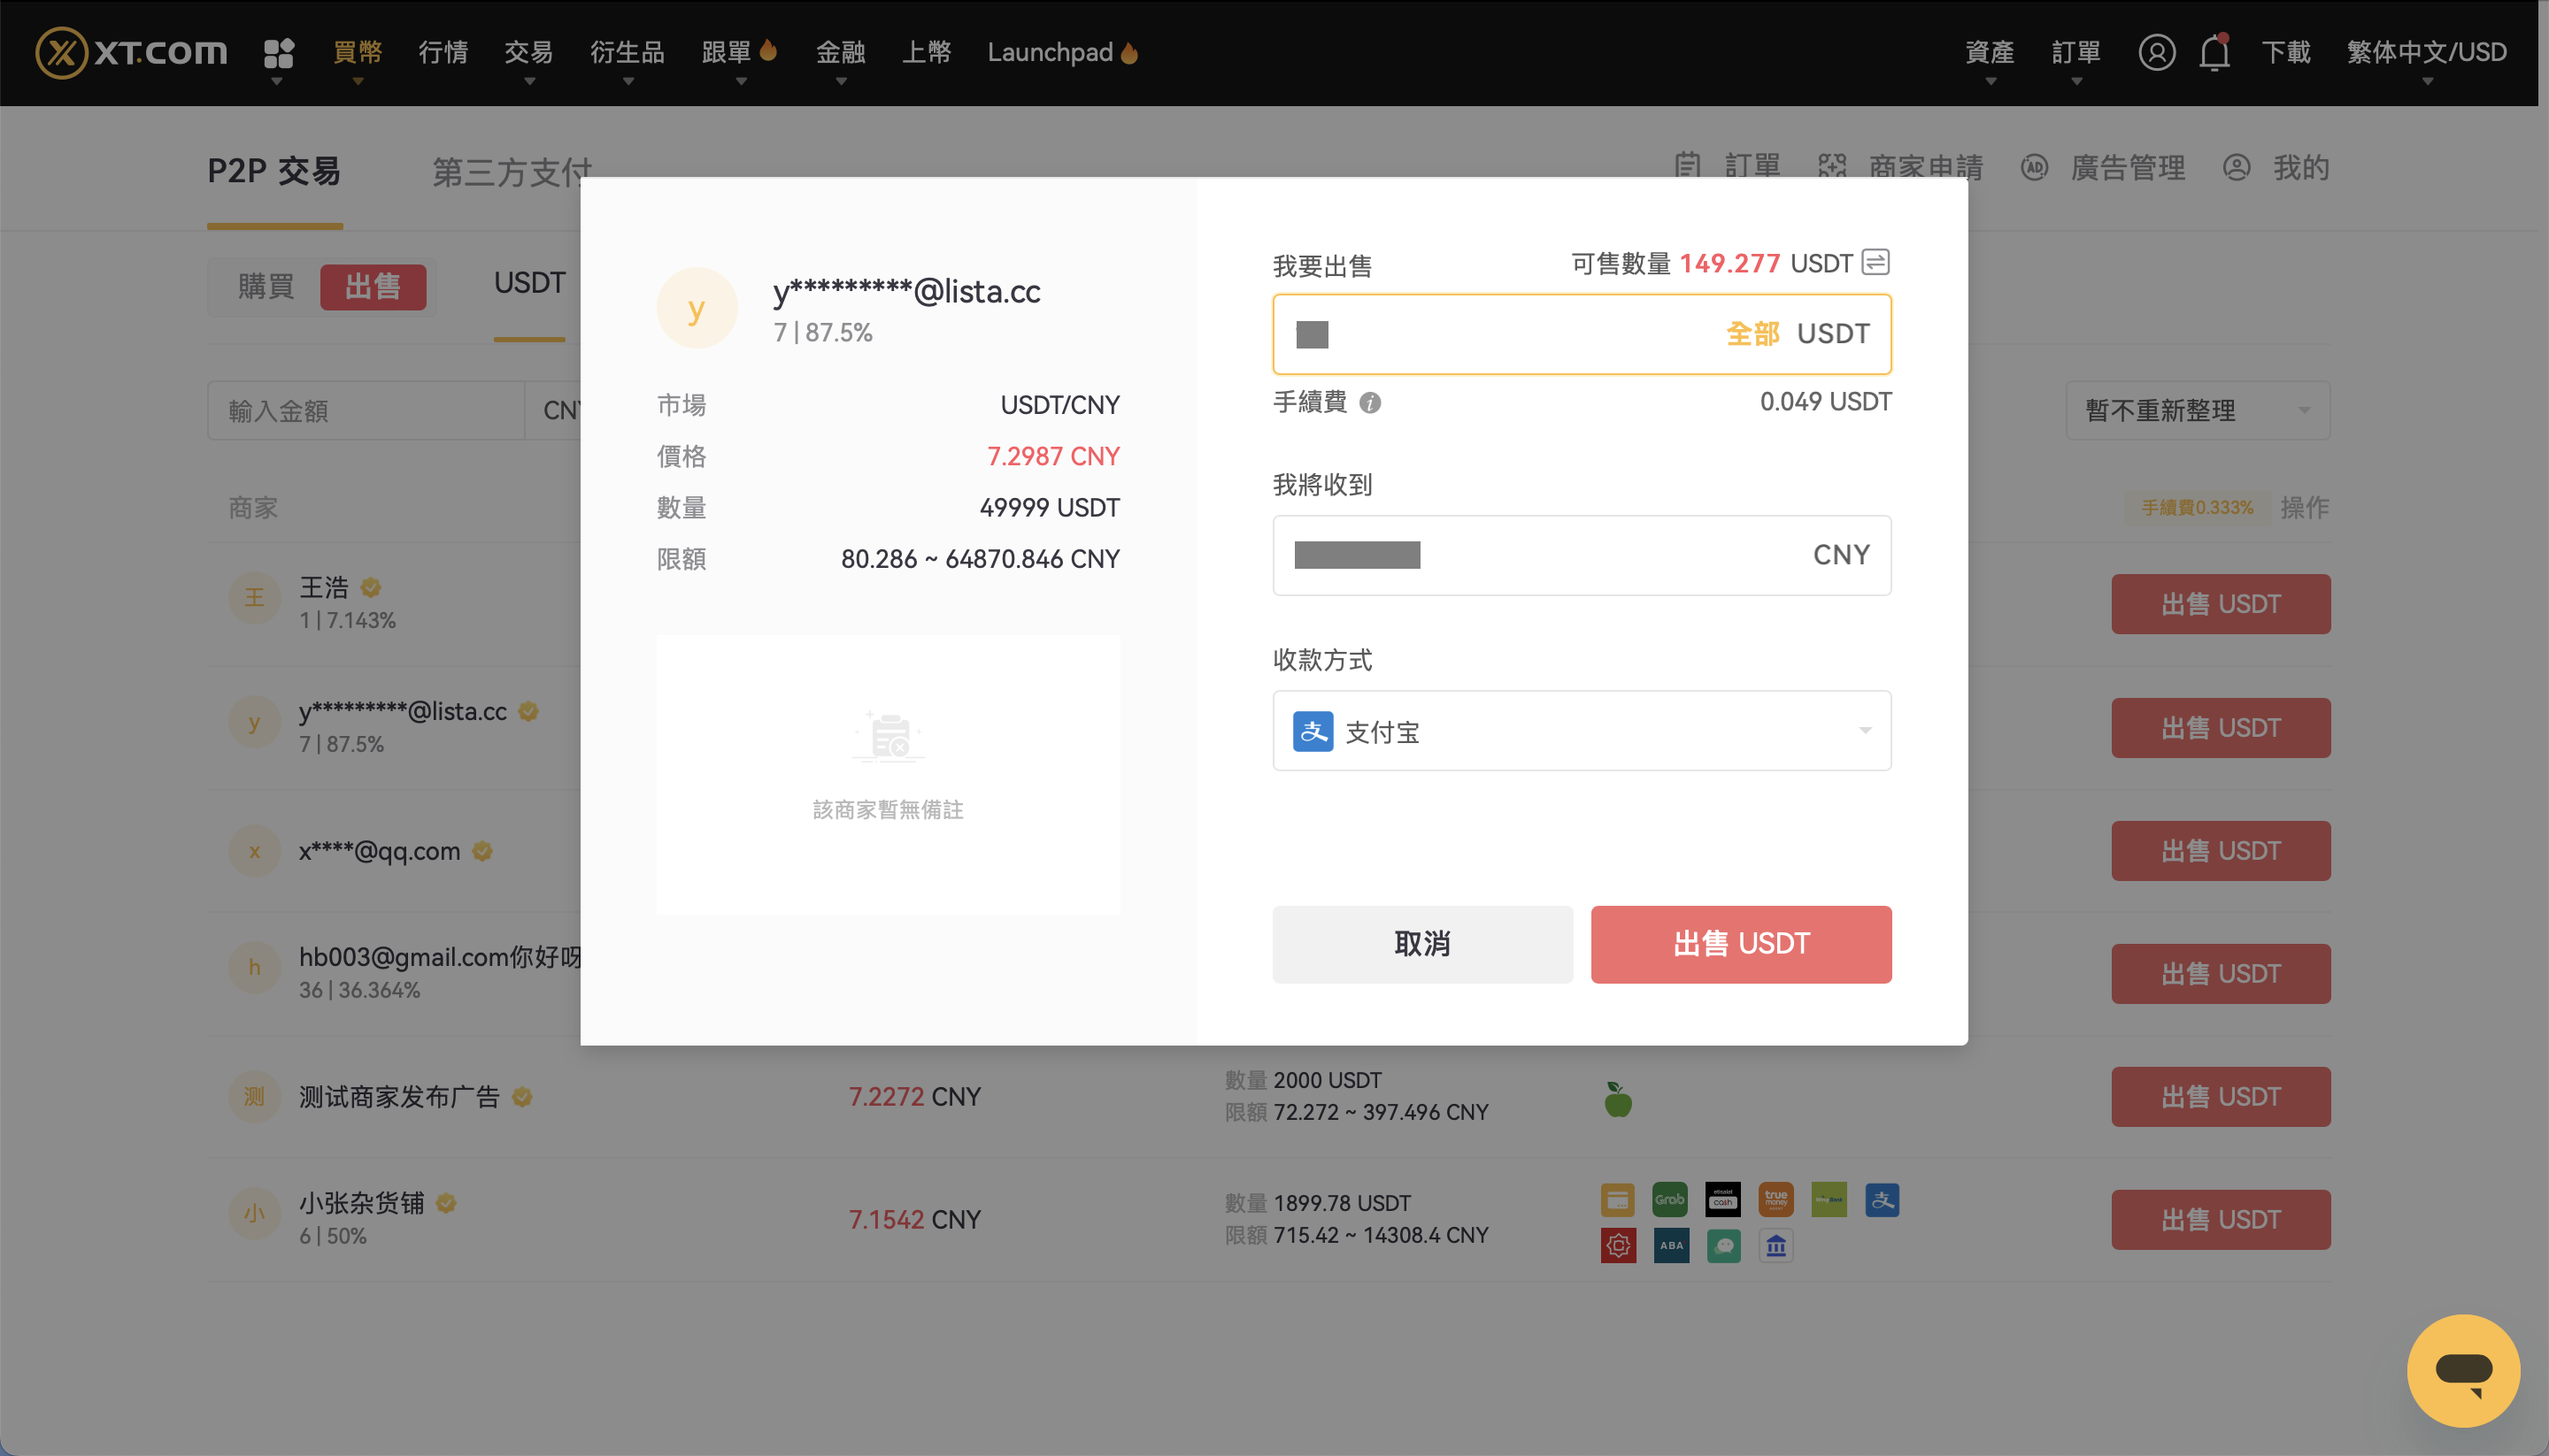Screen dimensions: 2549x1456
Task: Click 出售 USDT for 王浩 row
Action: click(2220, 603)
